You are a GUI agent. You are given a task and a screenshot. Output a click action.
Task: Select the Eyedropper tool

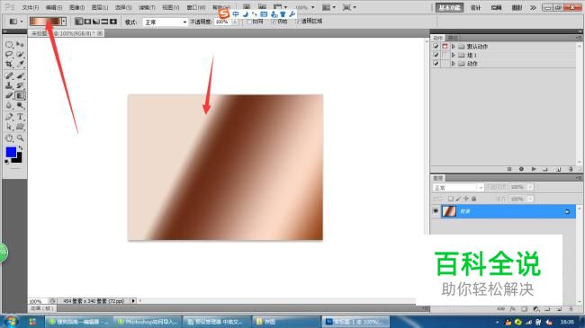[20, 64]
